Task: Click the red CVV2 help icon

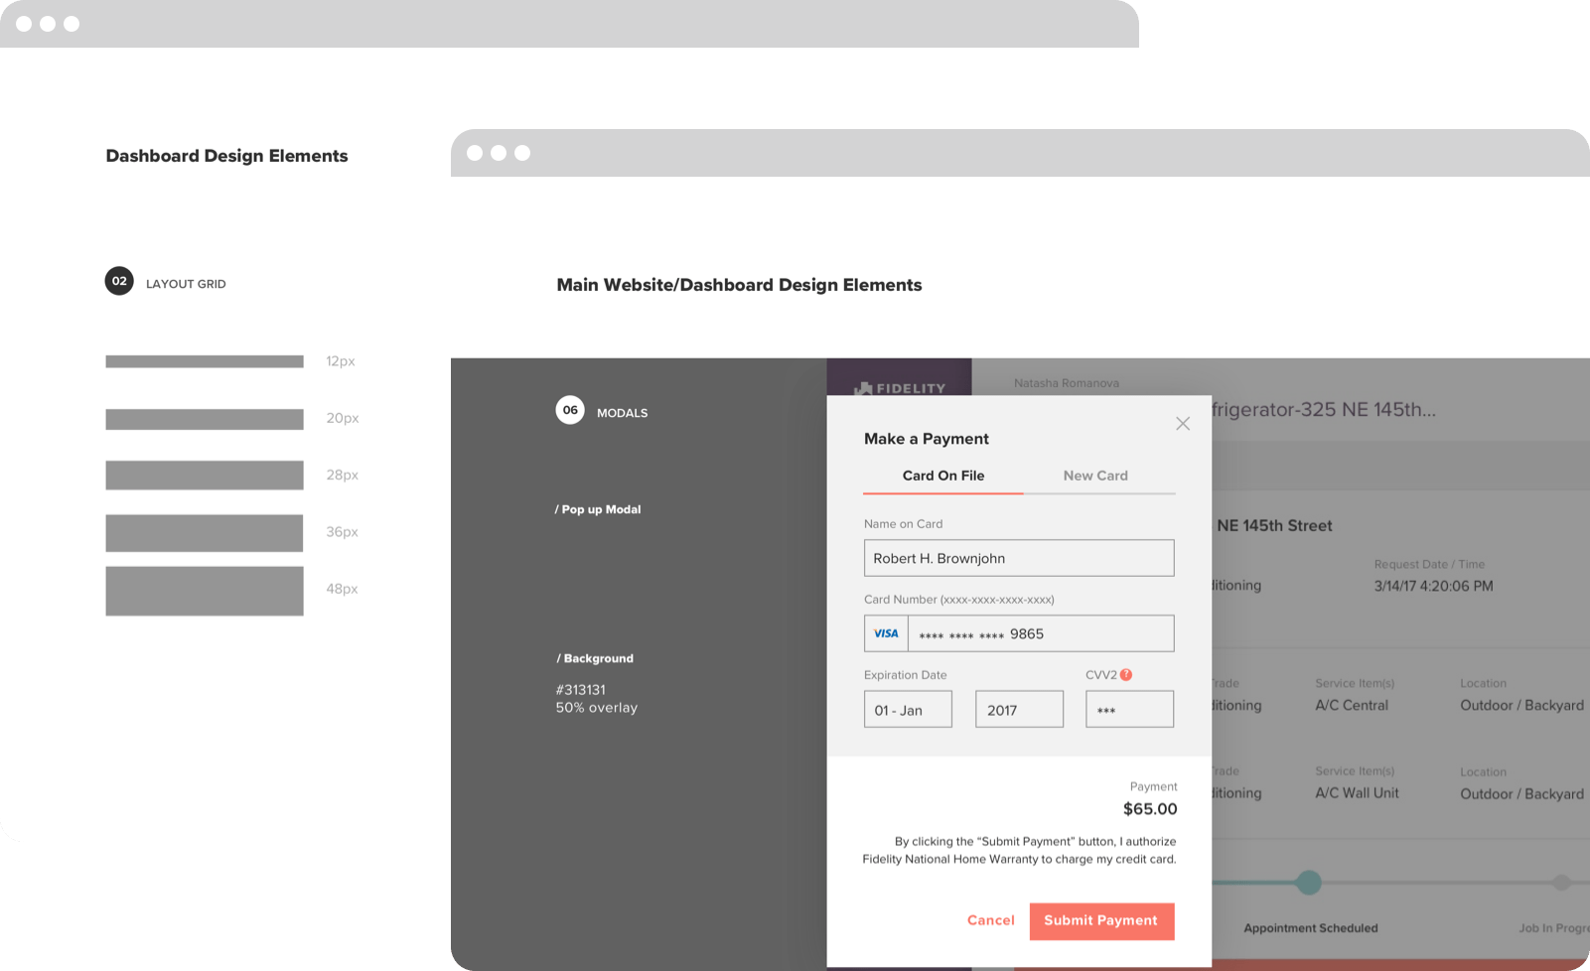Action: click(1126, 675)
